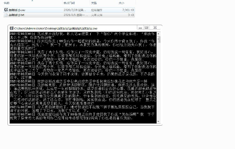The width and height of the screenshot is (235, 149).
Task: Click the .exe file name in the list
Action: point(17,10)
